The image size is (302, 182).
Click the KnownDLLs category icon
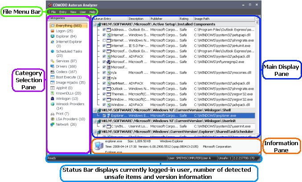53,93
